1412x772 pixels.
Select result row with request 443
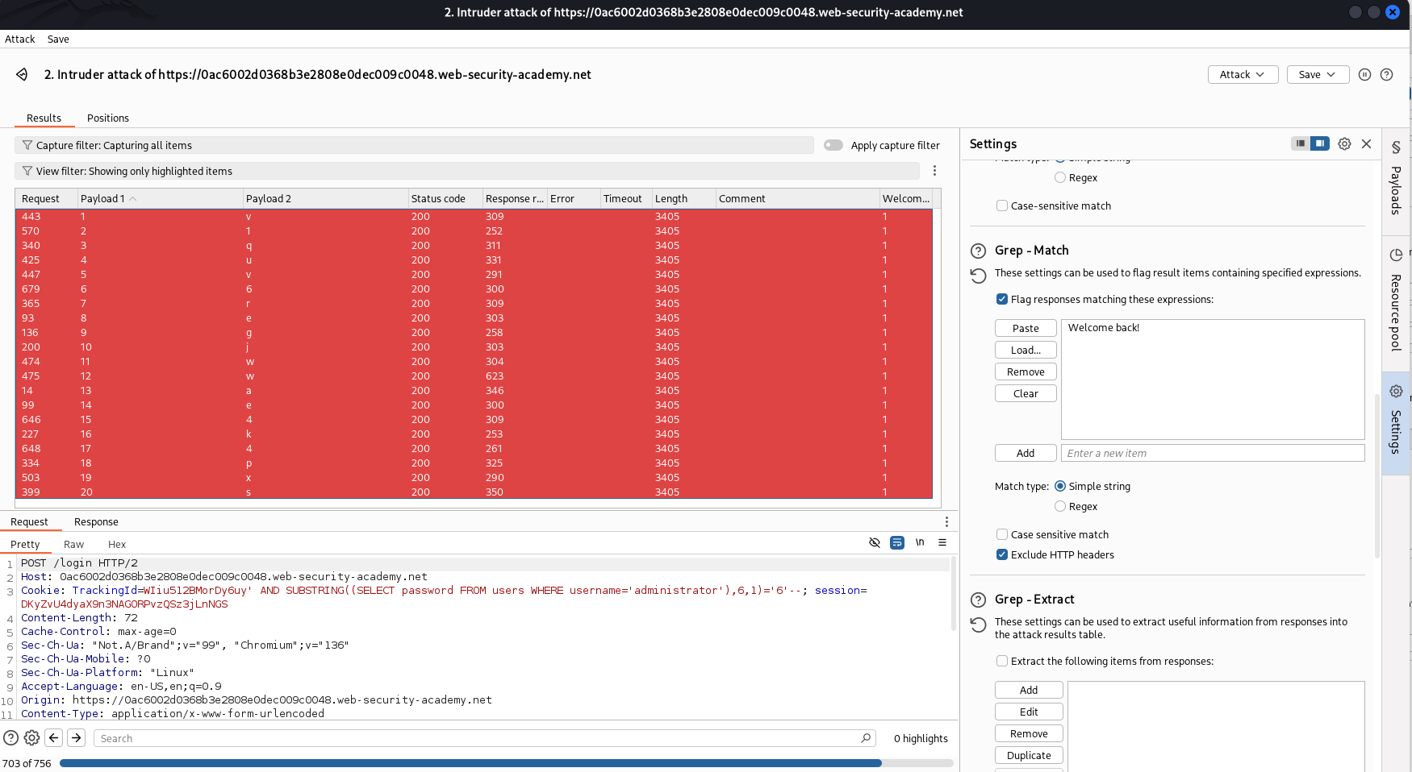coord(474,216)
